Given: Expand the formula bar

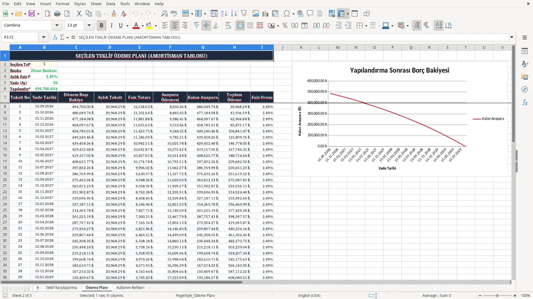Looking at the screenshot, I should click(x=512, y=37).
